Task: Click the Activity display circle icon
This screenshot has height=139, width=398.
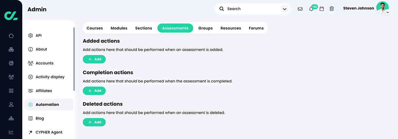Action: (30, 77)
